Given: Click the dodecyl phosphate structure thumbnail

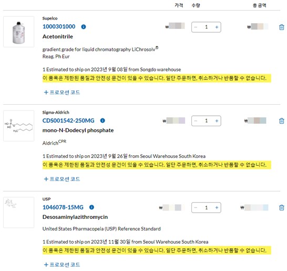Looking at the screenshot, I should pos(19,126).
